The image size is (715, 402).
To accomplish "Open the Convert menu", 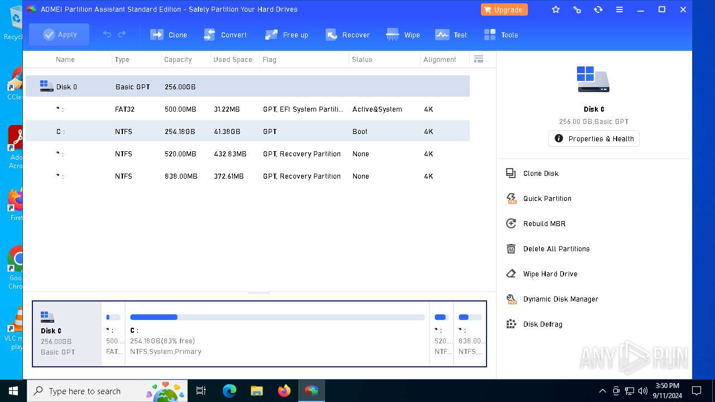I will [225, 35].
